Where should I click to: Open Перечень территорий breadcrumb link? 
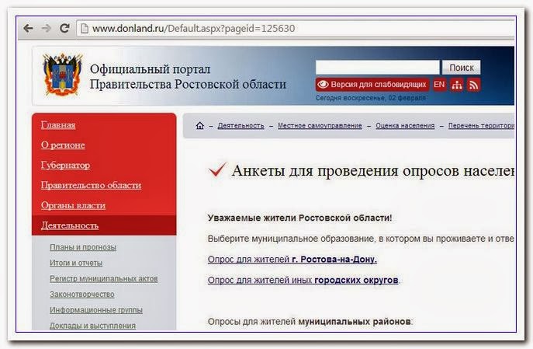click(x=481, y=126)
